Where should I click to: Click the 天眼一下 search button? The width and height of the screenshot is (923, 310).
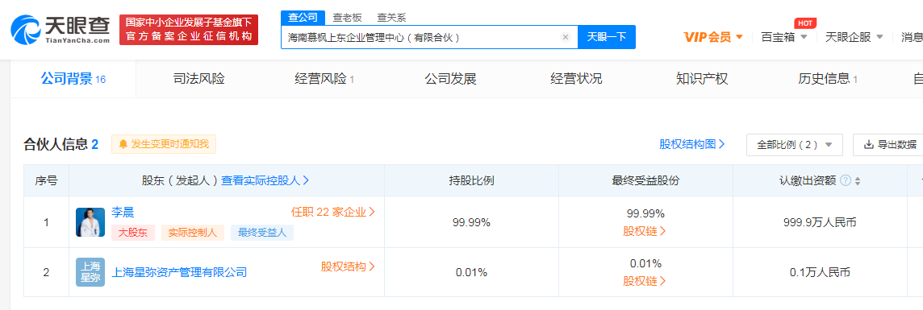[606, 37]
